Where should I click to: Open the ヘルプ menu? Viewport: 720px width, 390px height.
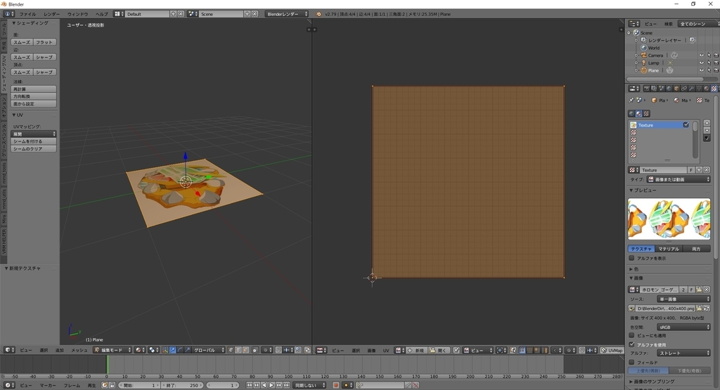pos(101,14)
